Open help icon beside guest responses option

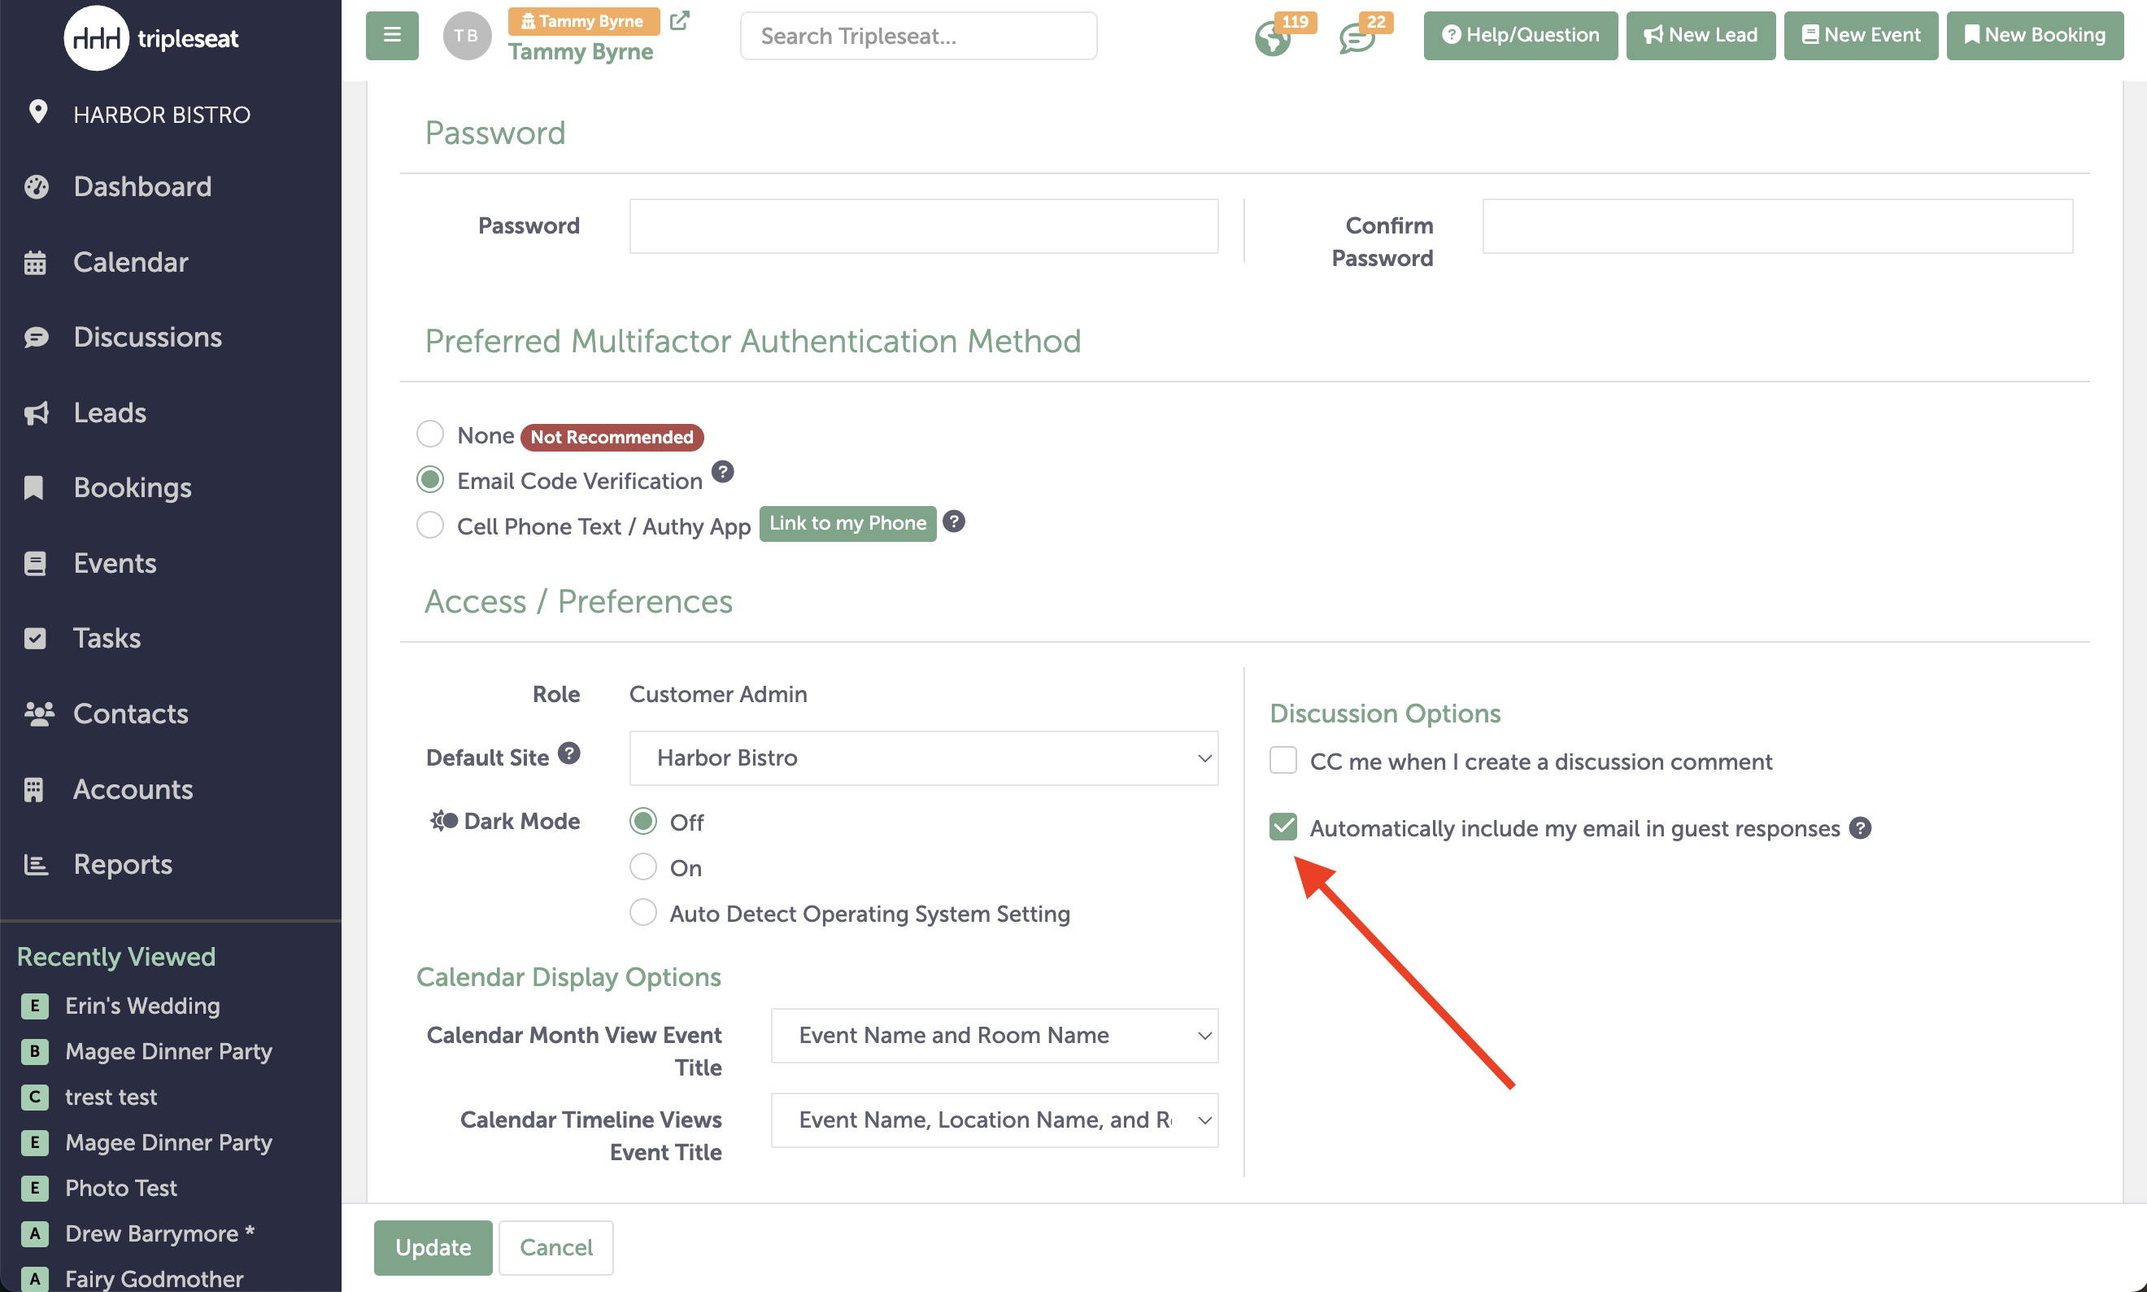point(1860,827)
